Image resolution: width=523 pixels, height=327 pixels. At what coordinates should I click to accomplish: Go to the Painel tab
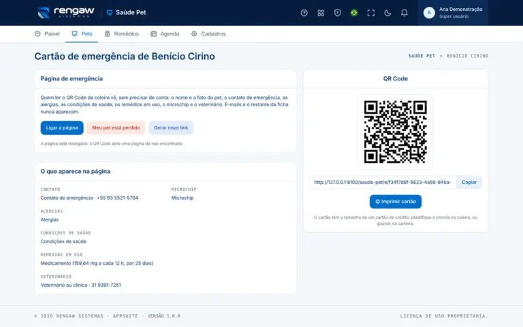pyautogui.click(x=47, y=33)
